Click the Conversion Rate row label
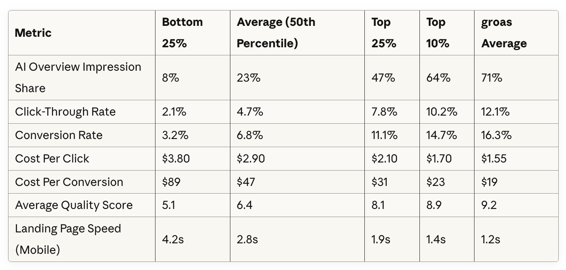This screenshot has width=566, height=270. point(59,135)
